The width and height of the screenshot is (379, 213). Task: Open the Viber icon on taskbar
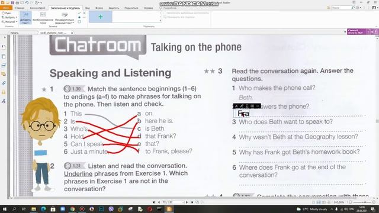111,209
